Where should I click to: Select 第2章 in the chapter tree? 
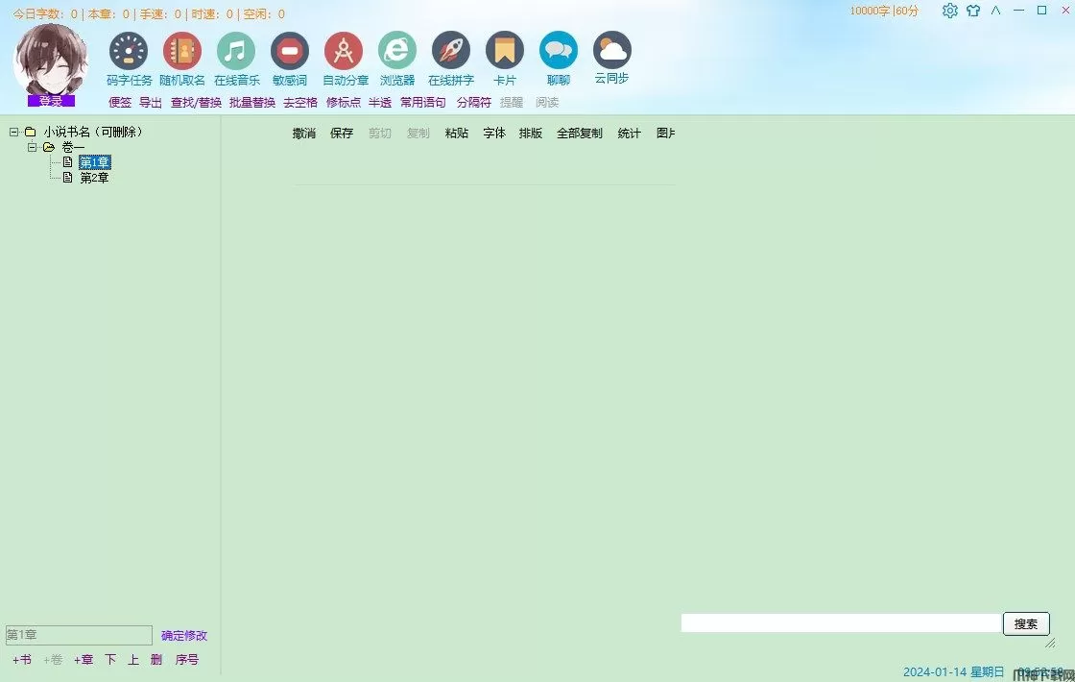point(94,178)
